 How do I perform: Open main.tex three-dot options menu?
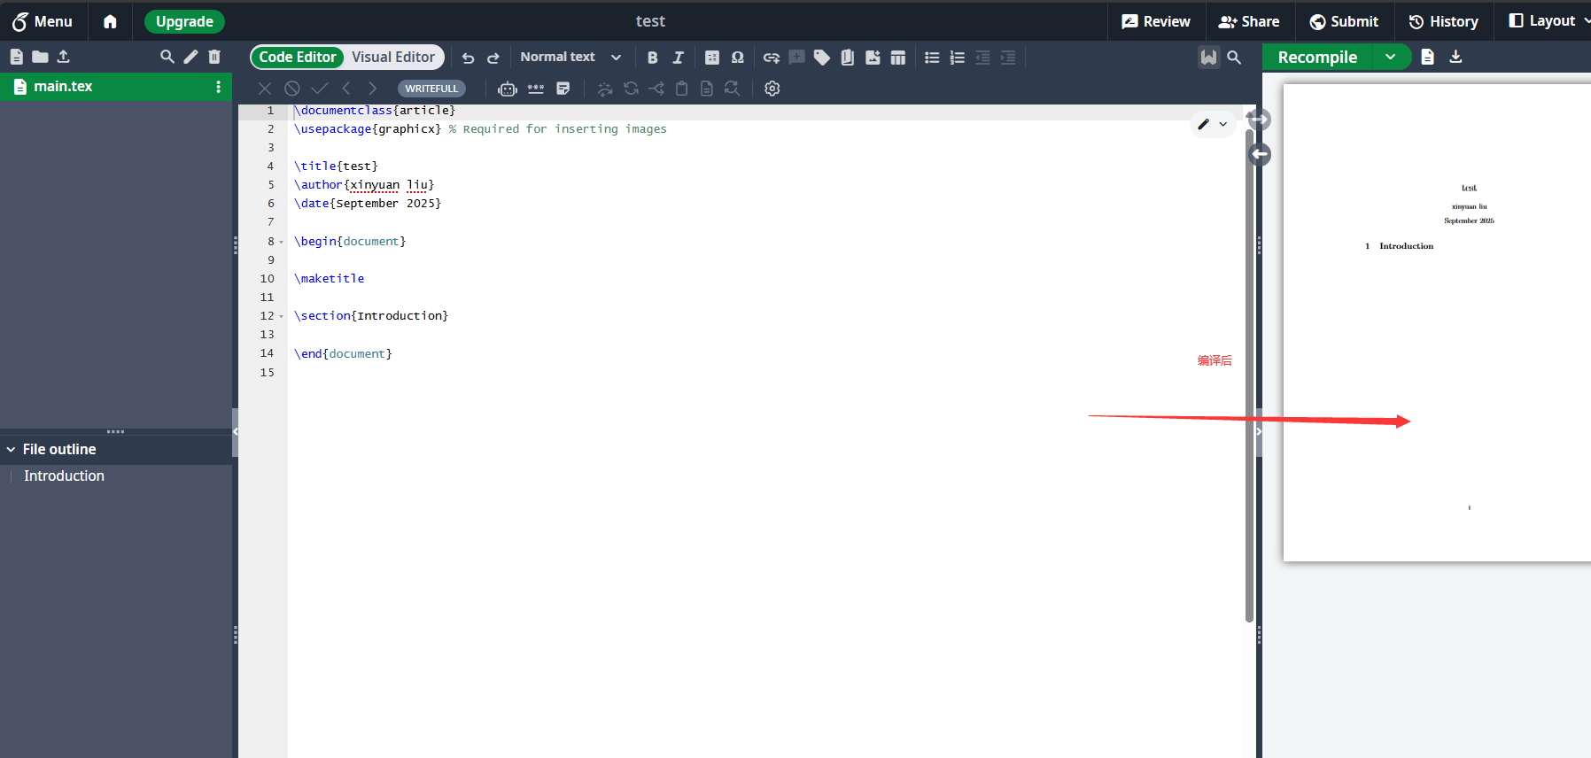click(x=218, y=87)
